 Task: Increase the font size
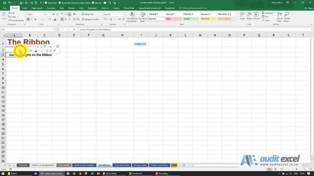click(53, 14)
